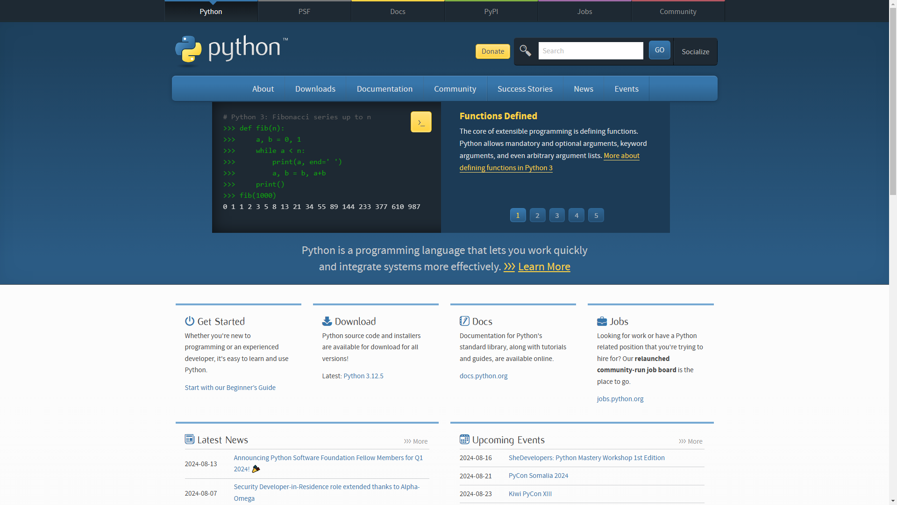Open the Python top-bar tab
The image size is (897, 505).
click(211, 11)
